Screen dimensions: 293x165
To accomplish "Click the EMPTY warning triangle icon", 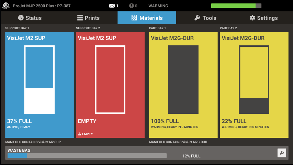I will click(80, 134).
